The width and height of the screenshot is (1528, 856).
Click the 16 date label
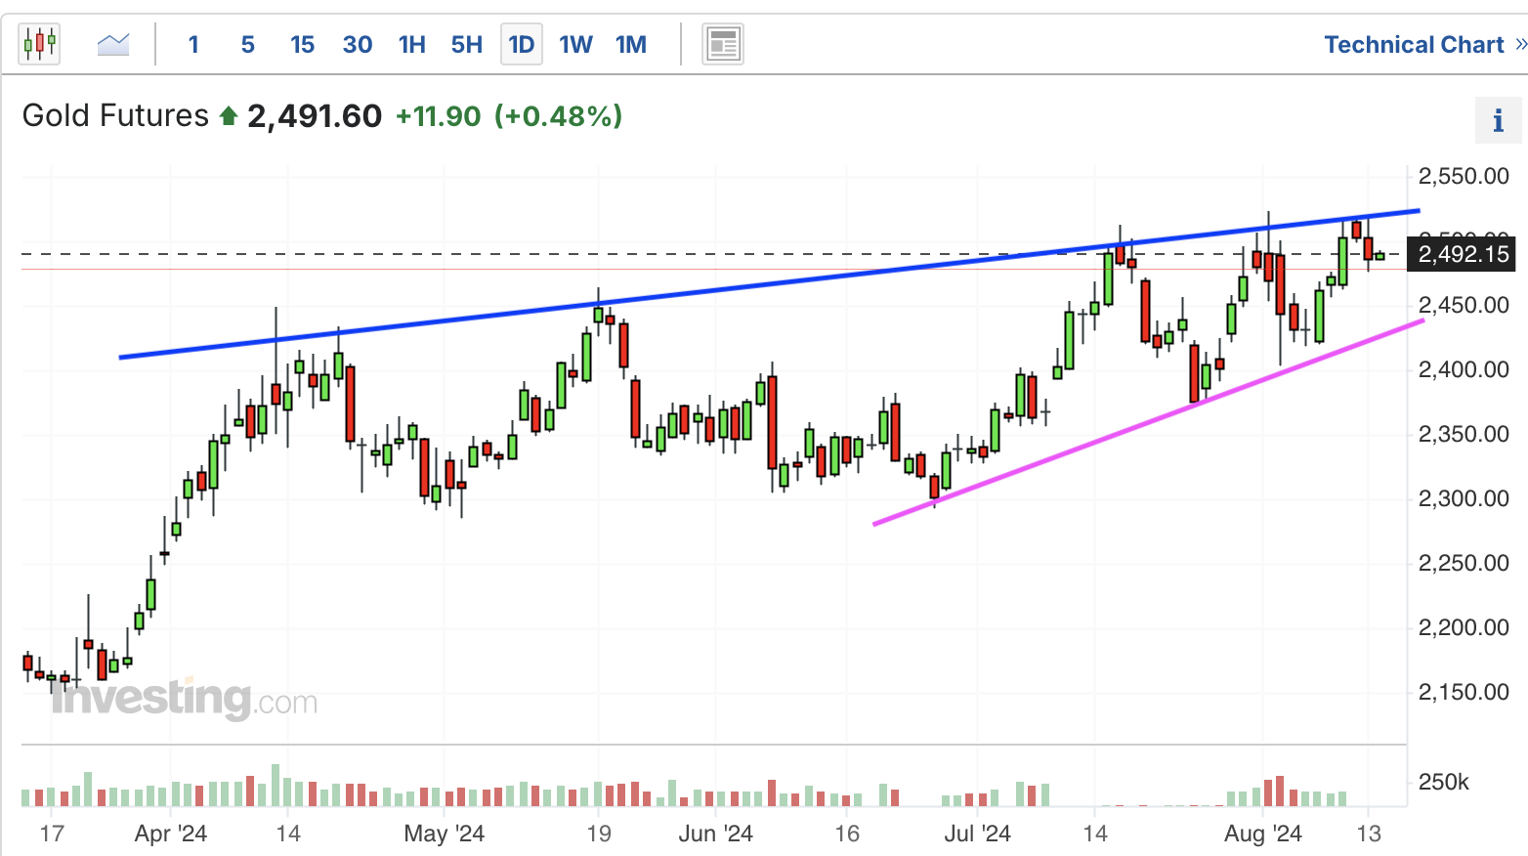[x=847, y=834]
